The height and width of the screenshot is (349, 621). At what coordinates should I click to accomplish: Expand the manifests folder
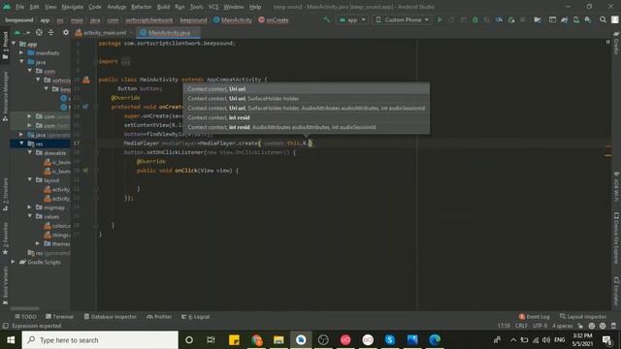tap(21, 52)
